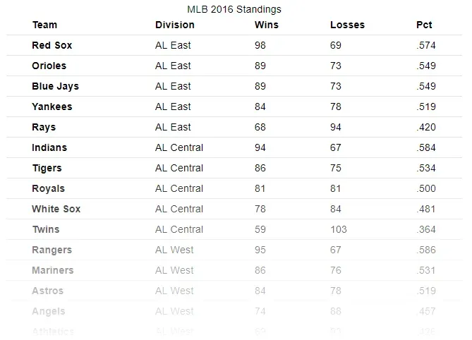
Task: Open the Tigers team entry
Action: (47, 168)
